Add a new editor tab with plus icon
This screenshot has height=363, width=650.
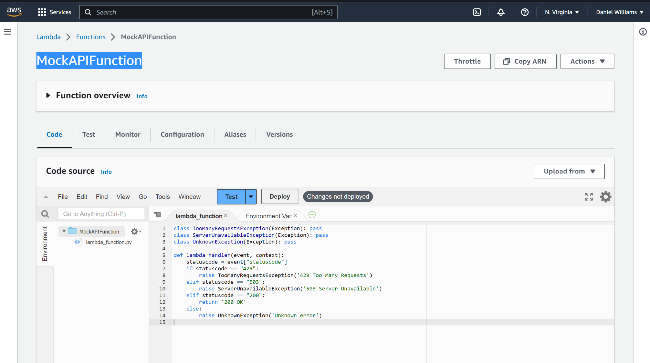click(312, 215)
